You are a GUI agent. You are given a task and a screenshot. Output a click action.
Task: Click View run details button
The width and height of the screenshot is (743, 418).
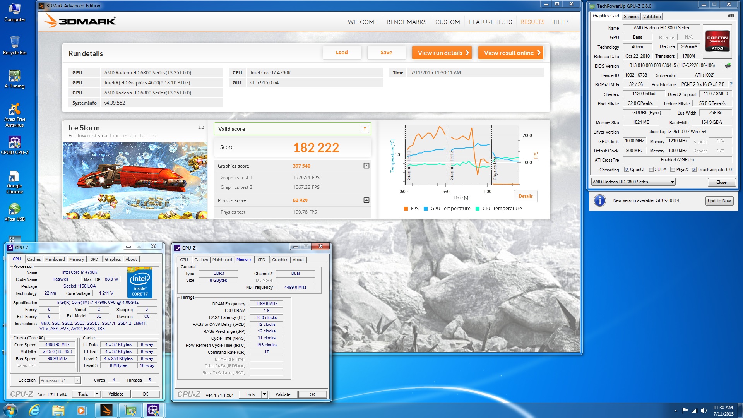(442, 53)
